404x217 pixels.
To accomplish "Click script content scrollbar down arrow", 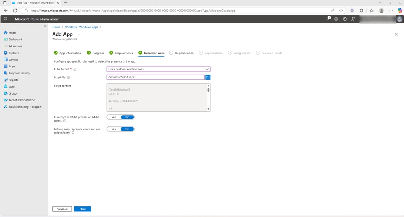I will (208, 109).
